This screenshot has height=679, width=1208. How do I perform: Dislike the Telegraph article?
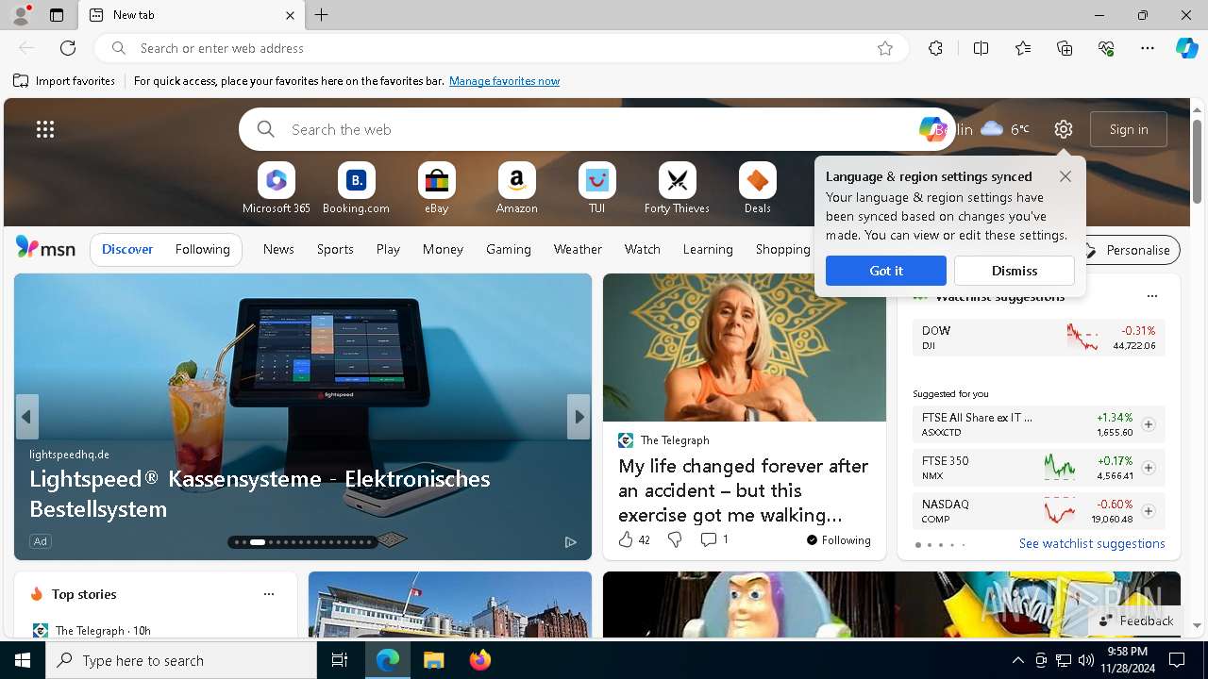(x=675, y=539)
